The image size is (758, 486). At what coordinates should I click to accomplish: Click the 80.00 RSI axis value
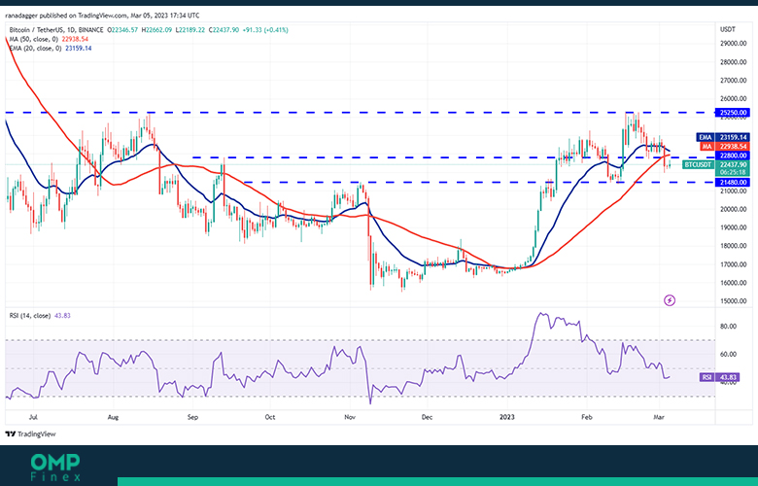point(728,327)
